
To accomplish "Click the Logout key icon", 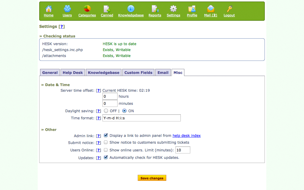I will point(229,9).
